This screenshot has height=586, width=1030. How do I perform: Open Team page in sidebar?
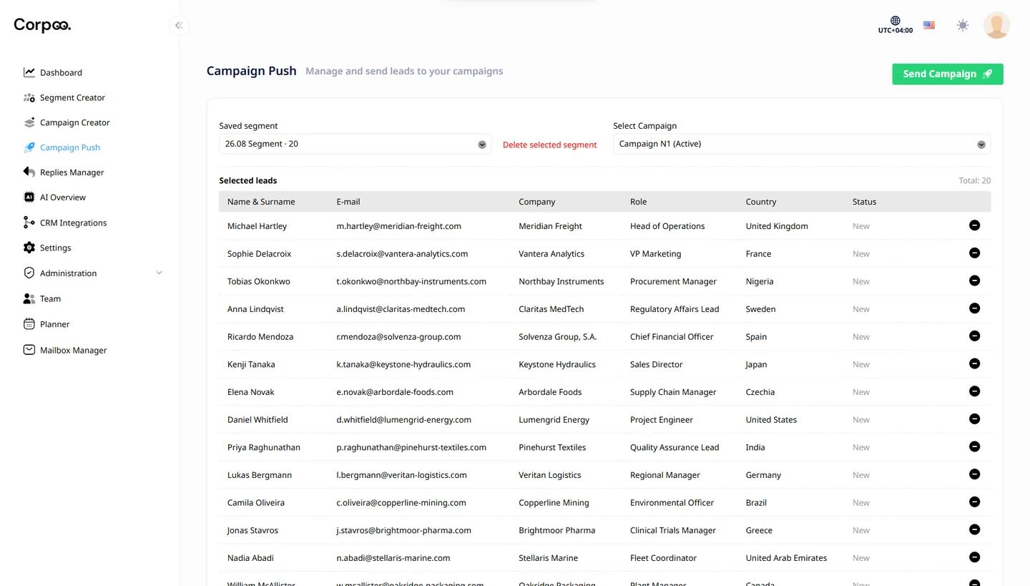click(42, 299)
